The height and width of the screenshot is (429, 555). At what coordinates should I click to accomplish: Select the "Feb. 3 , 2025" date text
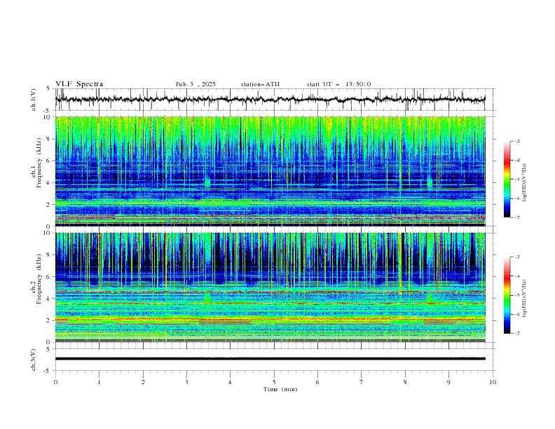pyautogui.click(x=196, y=84)
